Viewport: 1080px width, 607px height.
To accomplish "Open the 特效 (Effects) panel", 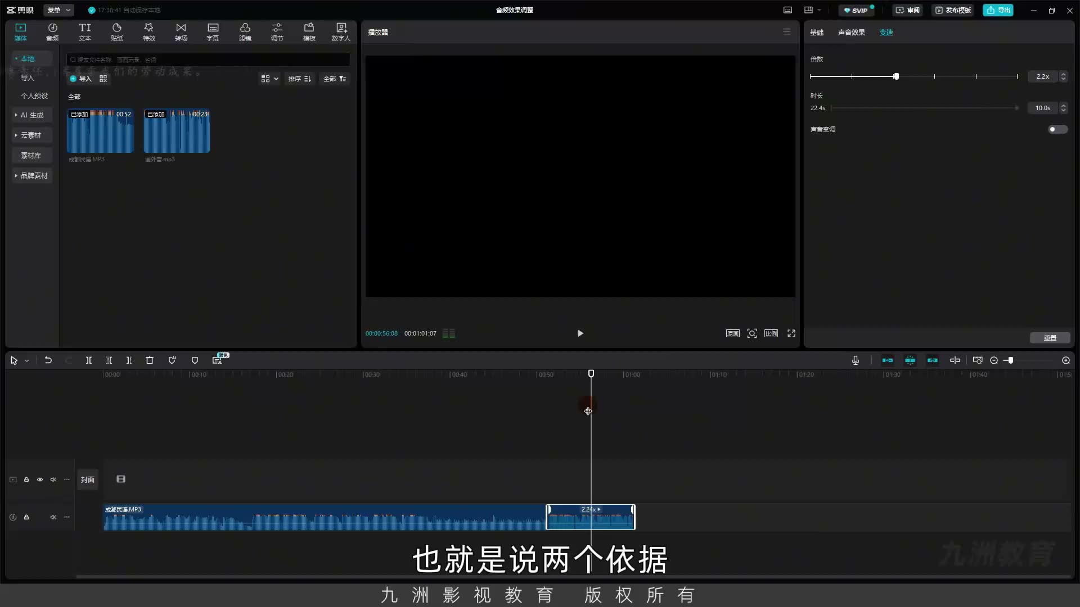I will point(149,32).
